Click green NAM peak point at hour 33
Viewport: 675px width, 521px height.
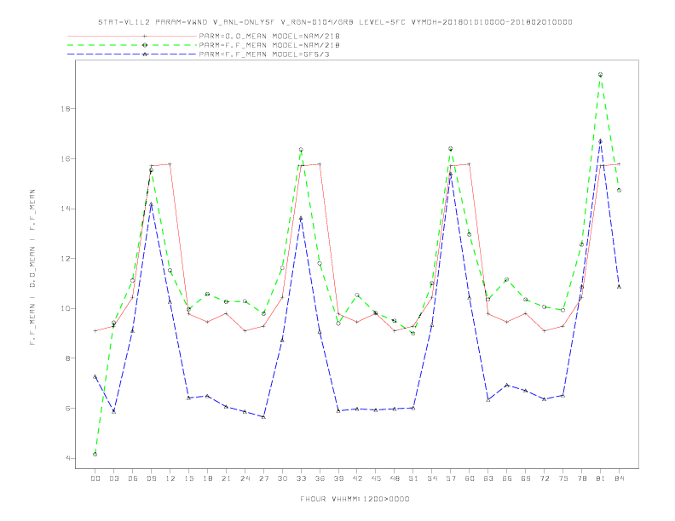click(x=301, y=150)
